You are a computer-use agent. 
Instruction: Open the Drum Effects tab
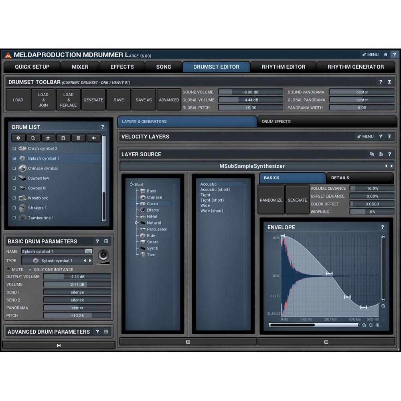click(276, 121)
